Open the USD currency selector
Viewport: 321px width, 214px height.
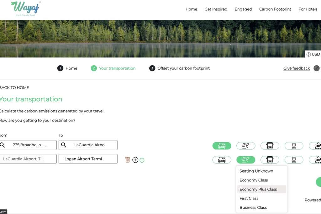pyautogui.click(x=313, y=54)
